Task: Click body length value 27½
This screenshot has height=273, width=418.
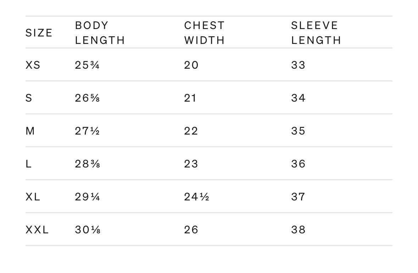Action: coord(87,131)
